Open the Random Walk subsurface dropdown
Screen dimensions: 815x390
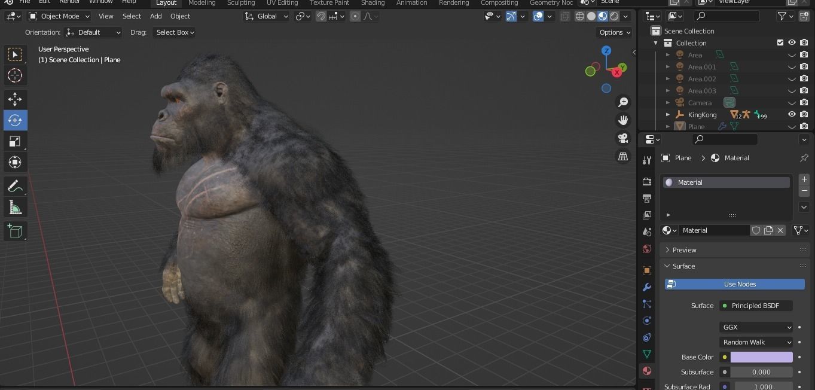pos(756,342)
